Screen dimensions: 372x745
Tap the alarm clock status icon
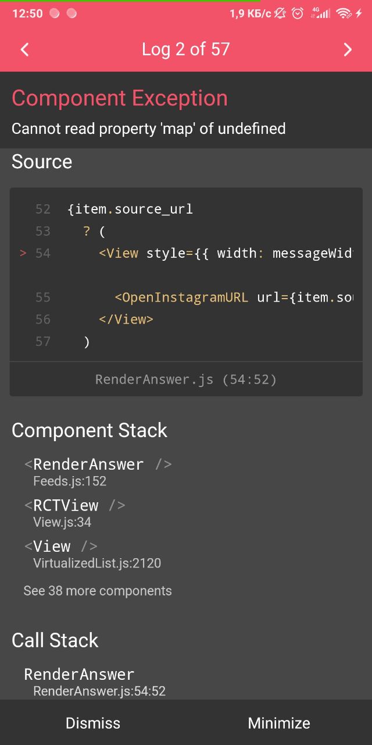point(298,13)
